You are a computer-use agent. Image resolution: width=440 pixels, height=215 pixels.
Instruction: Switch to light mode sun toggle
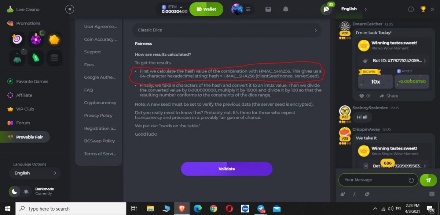26,191
